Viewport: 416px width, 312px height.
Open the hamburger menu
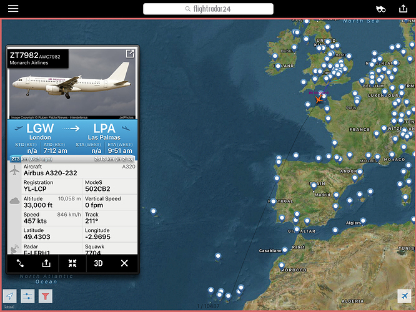(13, 9)
